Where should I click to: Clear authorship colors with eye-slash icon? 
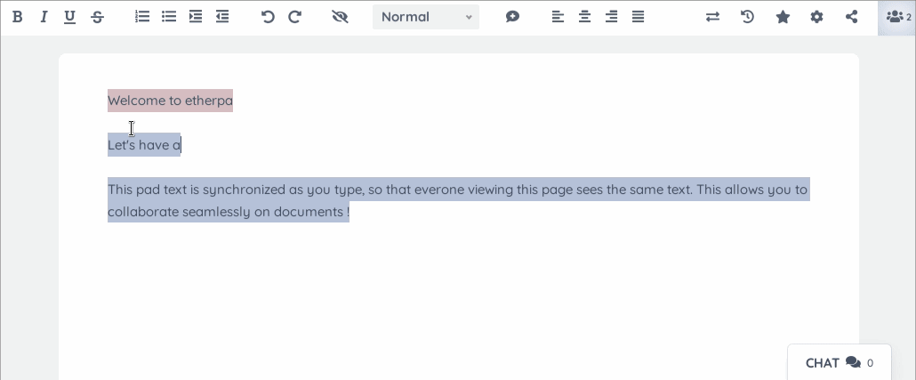click(x=340, y=17)
